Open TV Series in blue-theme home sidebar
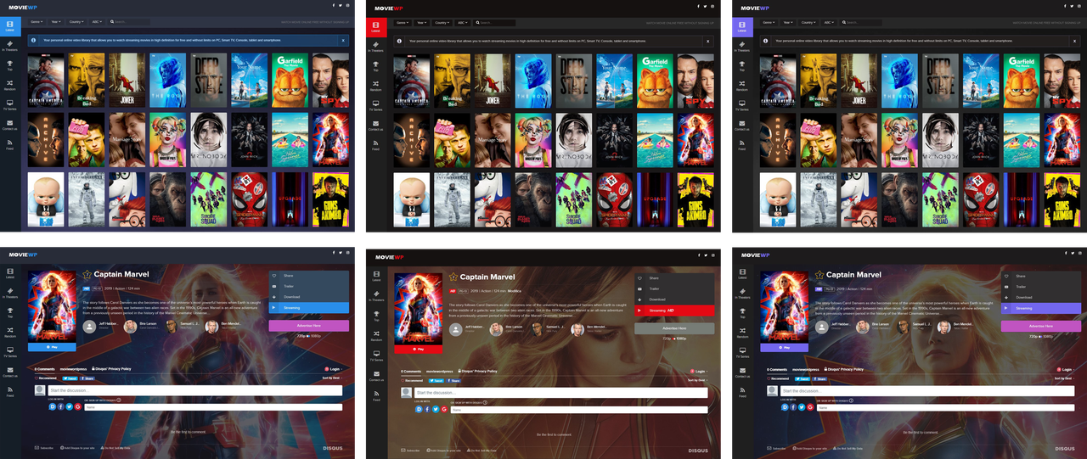The height and width of the screenshot is (459, 1087). tap(9, 105)
